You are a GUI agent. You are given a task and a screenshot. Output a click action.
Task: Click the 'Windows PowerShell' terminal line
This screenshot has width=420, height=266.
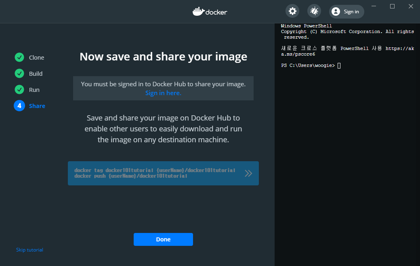(x=306, y=26)
